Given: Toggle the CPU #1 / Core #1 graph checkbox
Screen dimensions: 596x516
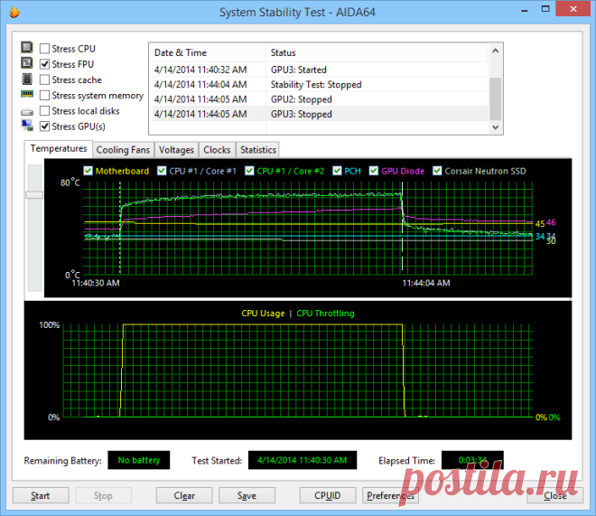Looking at the screenshot, I should coord(162,171).
